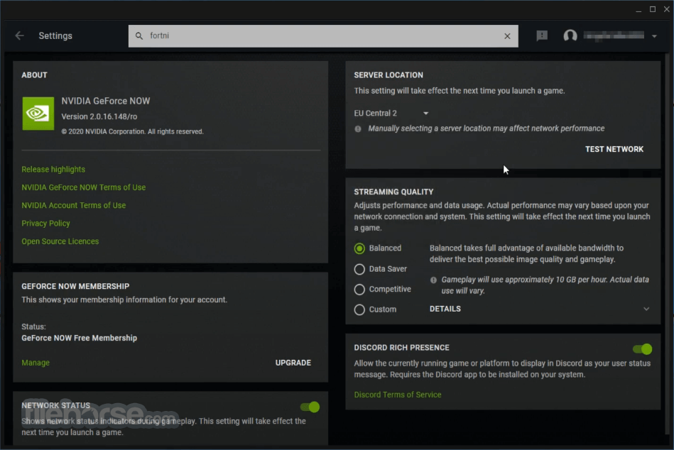Clear the search field with X
The height and width of the screenshot is (450, 674).
click(x=507, y=36)
